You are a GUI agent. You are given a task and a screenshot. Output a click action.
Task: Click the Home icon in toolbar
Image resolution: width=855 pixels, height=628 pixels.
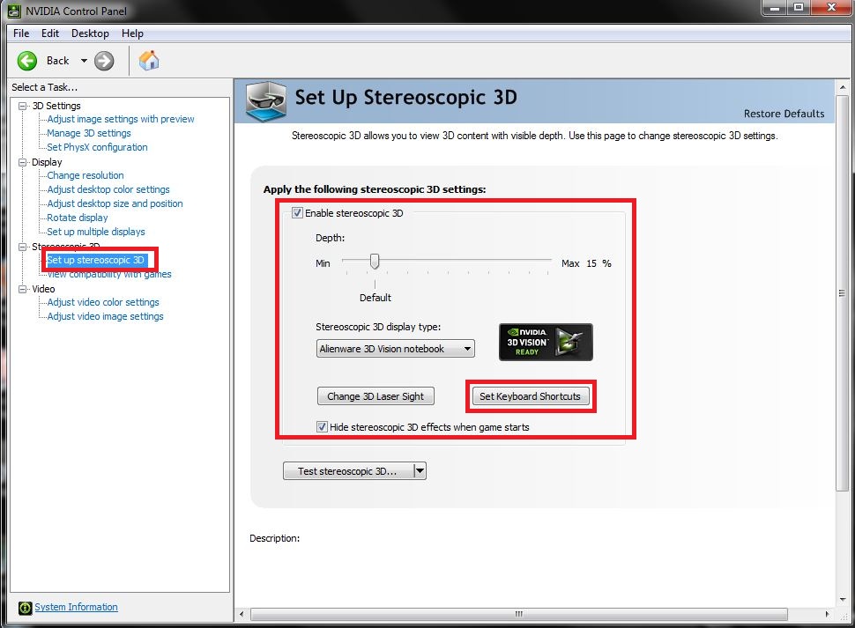(x=149, y=61)
